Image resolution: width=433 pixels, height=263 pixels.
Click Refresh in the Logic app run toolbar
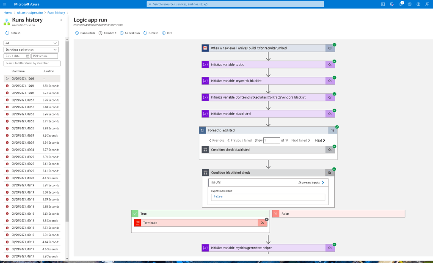151,33
